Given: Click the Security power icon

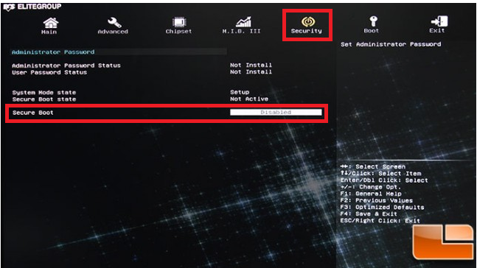Looking at the screenshot, I should click(308, 21).
